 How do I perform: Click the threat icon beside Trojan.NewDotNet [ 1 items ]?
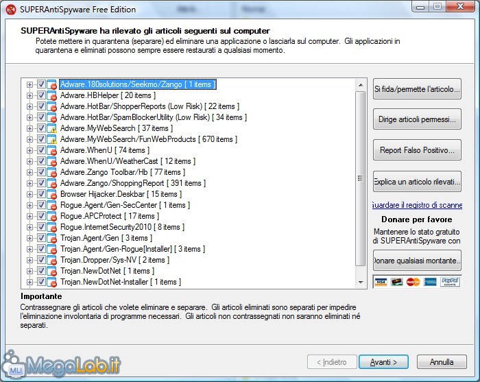tap(51, 271)
